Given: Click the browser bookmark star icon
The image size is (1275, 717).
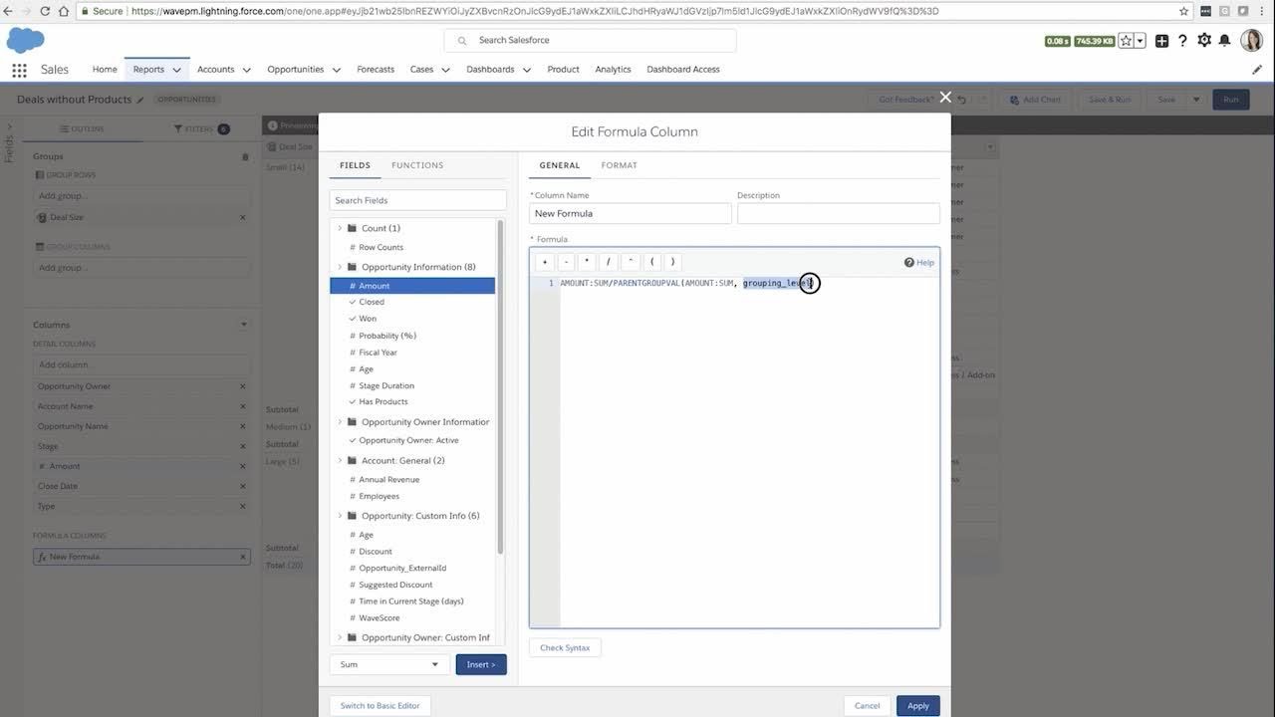Looking at the screenshot, I should (1184, 11).
